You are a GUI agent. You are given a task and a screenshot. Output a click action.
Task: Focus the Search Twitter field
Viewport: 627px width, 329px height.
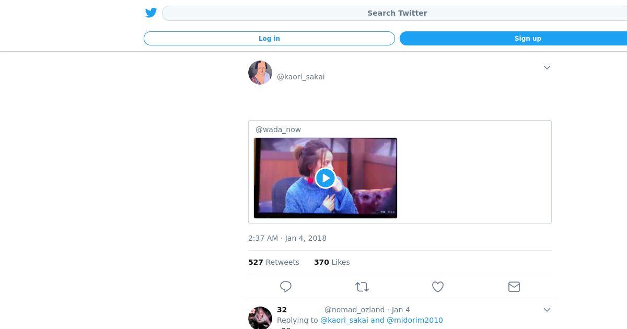click(394, 13)
